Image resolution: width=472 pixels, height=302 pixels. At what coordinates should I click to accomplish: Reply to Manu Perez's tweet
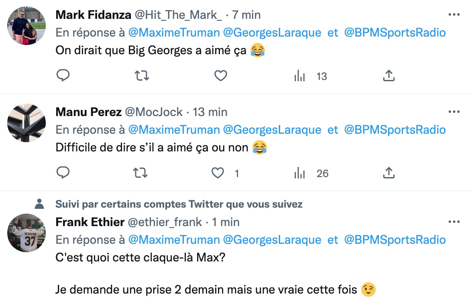[63, 173]
